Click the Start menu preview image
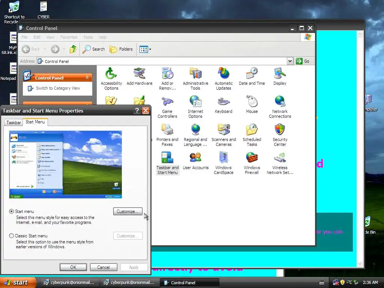This screenshot has width=384, height=288. (65, 164)
